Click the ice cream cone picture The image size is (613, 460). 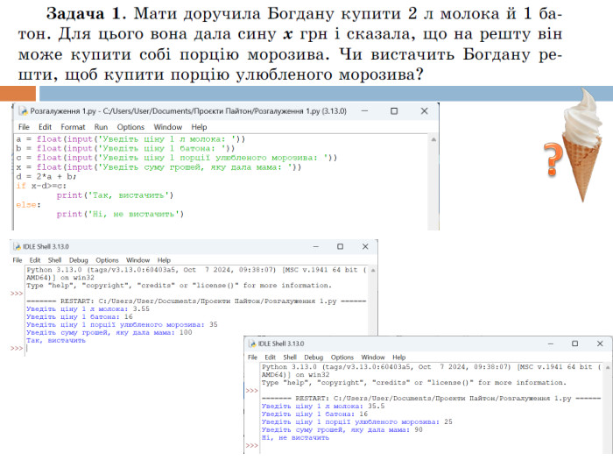582,145
